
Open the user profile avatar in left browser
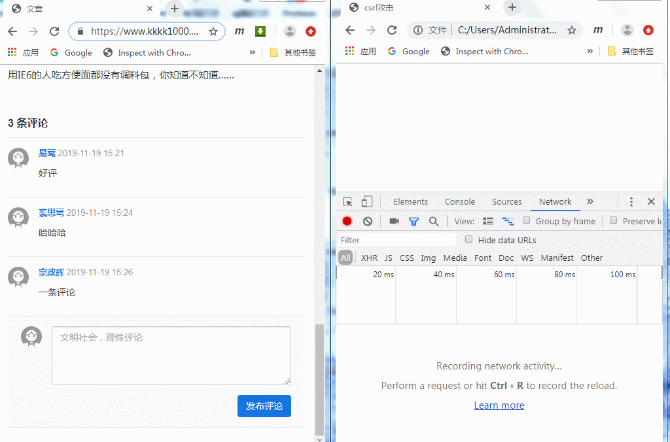tap(290, 31)
